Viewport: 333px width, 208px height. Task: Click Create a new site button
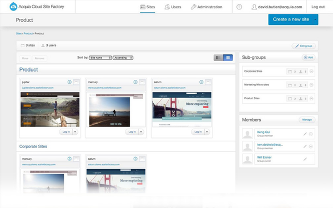pyautogui.click(x=291, y=19)
